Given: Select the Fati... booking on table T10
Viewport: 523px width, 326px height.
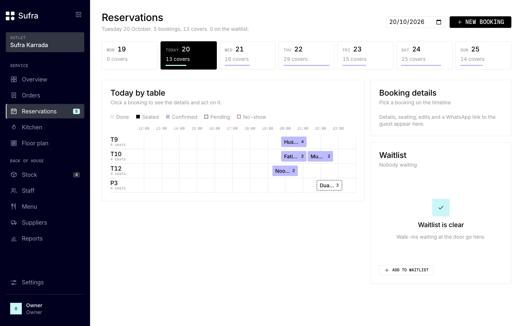Looking at the screenshot, I should (294, 156).
